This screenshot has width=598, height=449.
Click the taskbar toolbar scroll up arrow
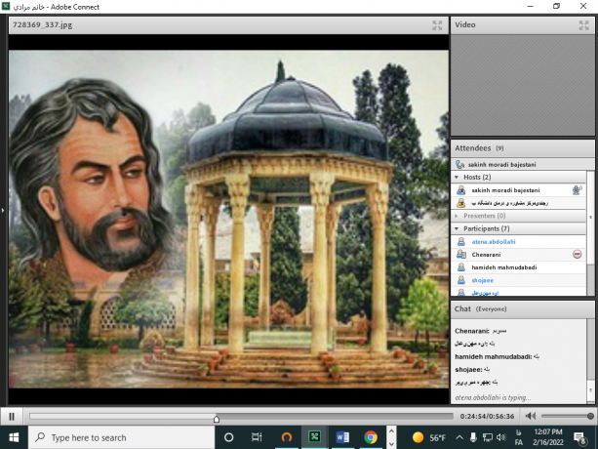[x=391, y=431]
